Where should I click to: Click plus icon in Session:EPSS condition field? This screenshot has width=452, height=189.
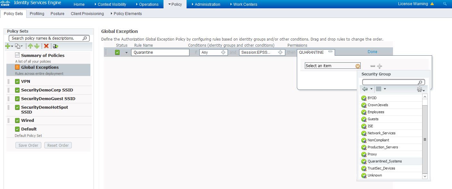pyautogui.click(x=280, y=52)
